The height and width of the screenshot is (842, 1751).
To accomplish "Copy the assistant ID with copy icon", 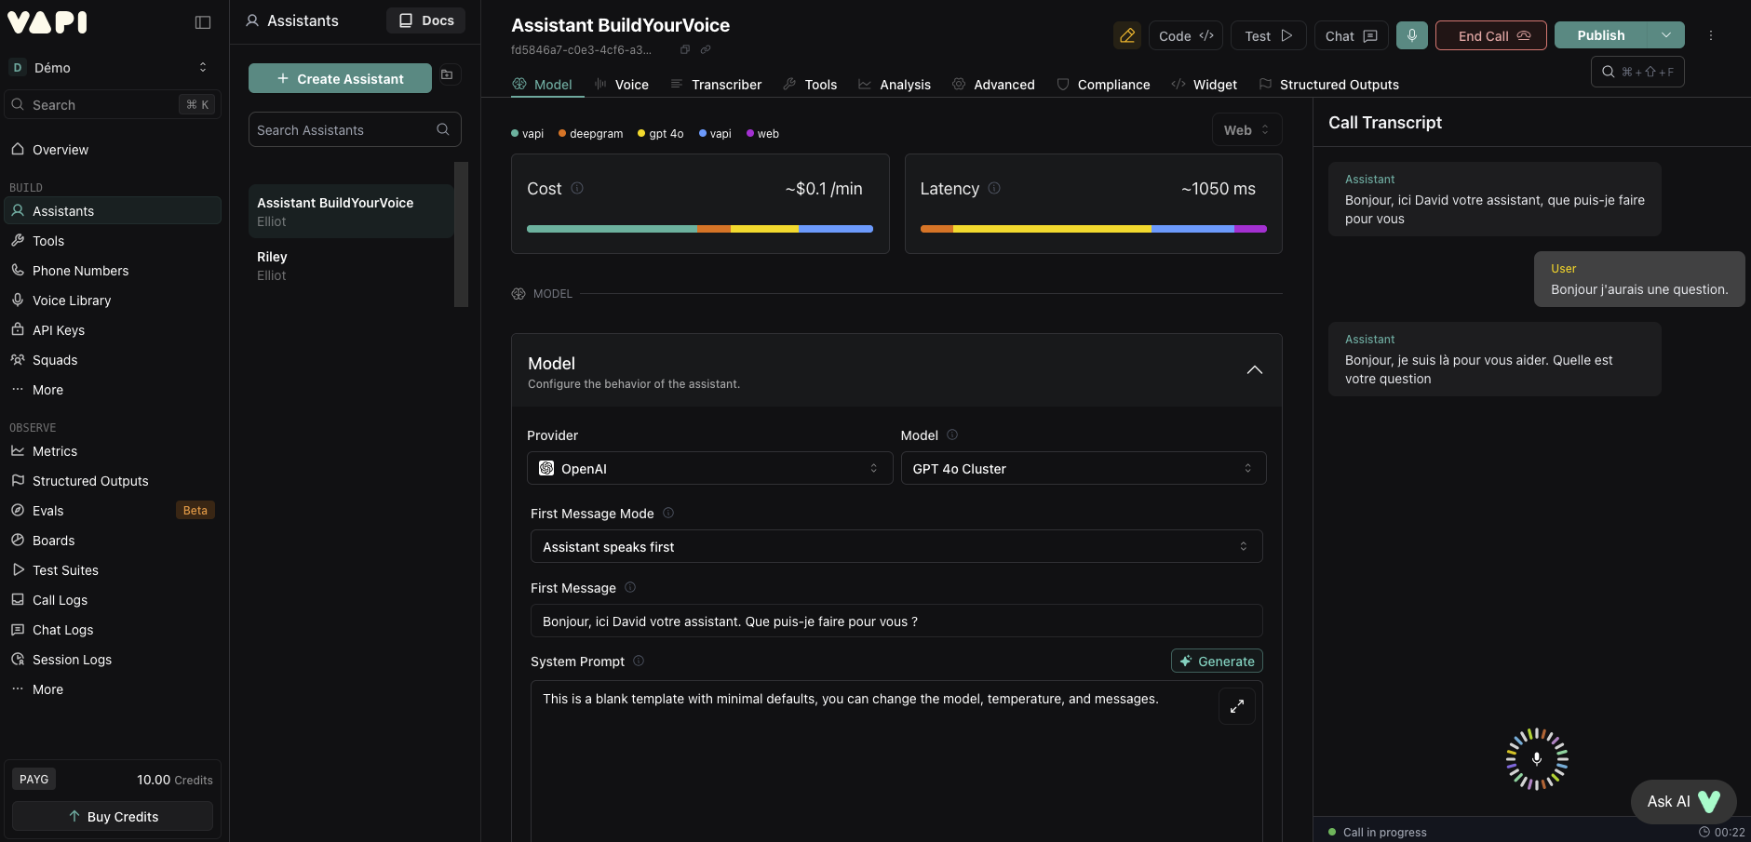I will click(x=685, y=49).
